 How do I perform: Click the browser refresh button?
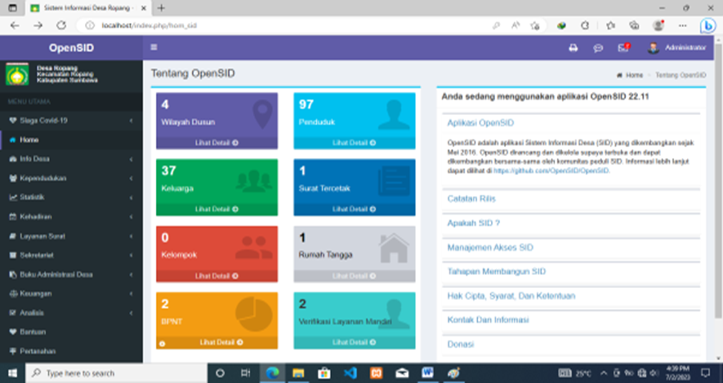point(61,25)
